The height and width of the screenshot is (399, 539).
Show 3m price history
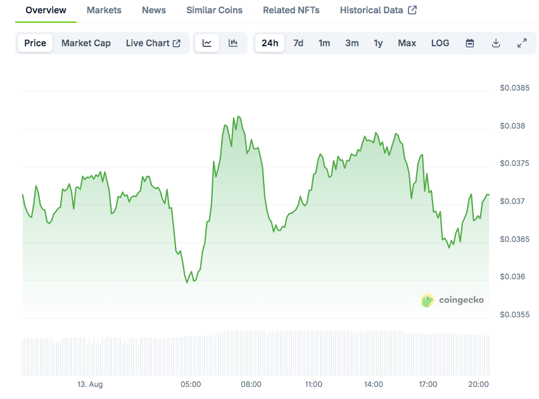tap(352, 43)
